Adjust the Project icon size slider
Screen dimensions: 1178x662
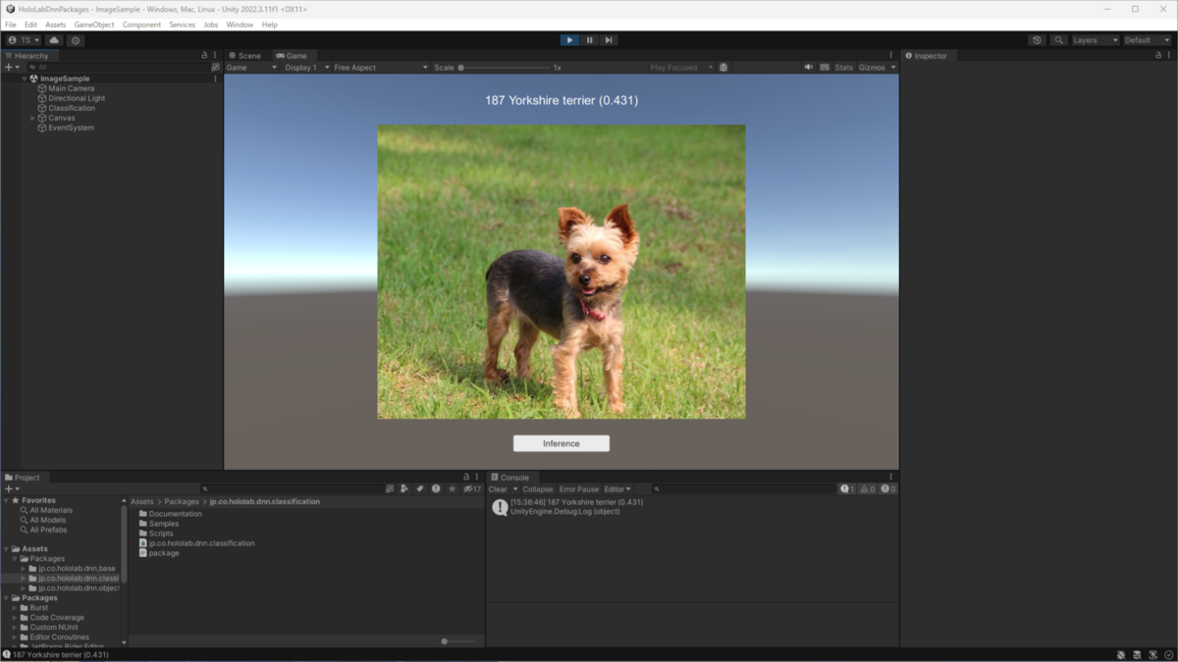(457, 641)
